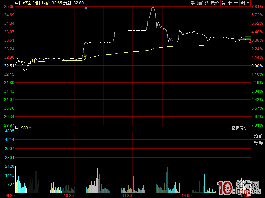Zoom out with the minus icon
Image resolution: width=265 pixels, height=198 pixels.
(236, 3)
